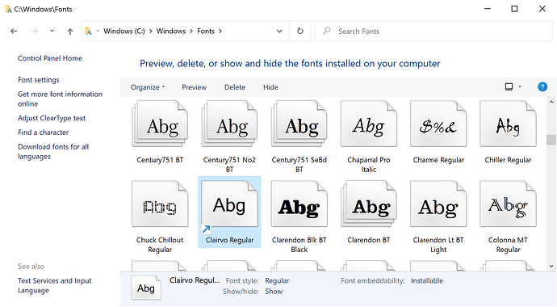The width and height of the screenshot is (557, 307).
Task: Select the Clarendon Lt BT Light font icon
Action: [x=438, y=204]
